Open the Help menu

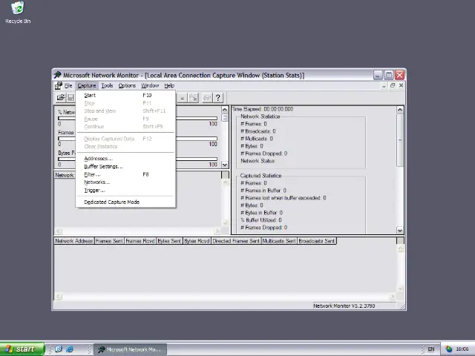(x=169, y=86)
